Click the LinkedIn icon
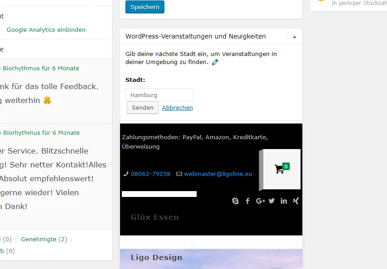387x269 pixels. [x=284, y=201]
